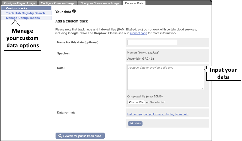Click the 'Input your data' callout box
Screen dimensions: 242x141
point(223,73)
